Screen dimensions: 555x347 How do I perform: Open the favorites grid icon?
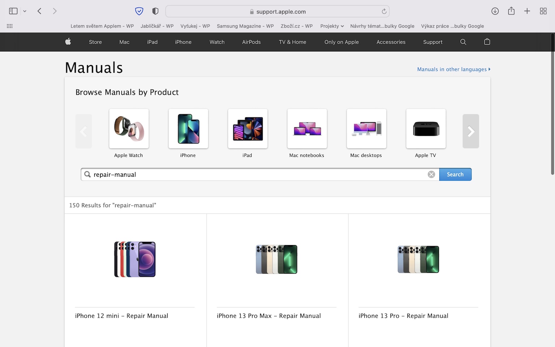(10, 26)
